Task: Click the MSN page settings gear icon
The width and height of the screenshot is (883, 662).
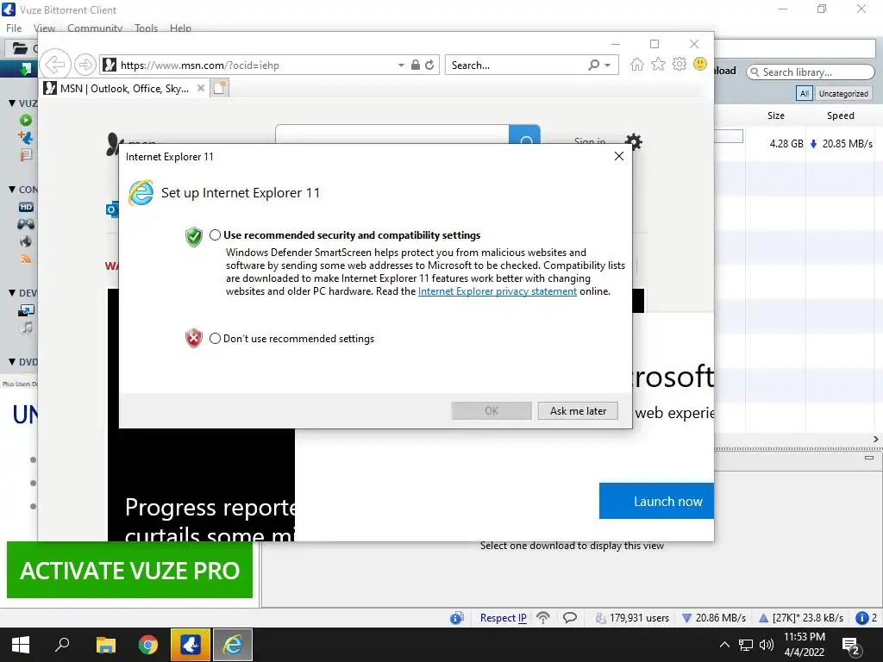Action: 634,141
